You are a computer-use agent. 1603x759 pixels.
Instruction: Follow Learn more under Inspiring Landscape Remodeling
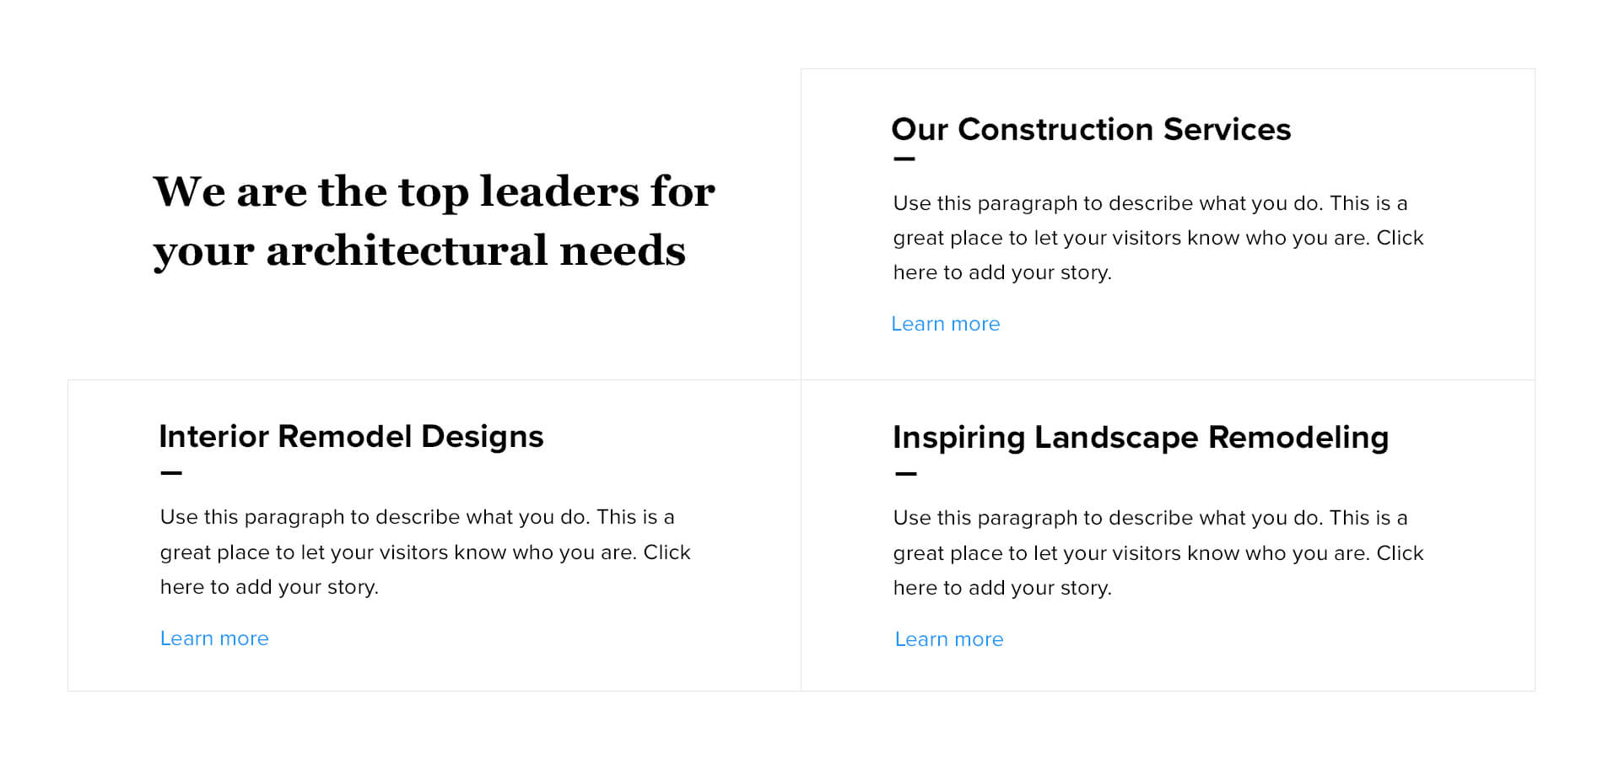[948, 639]
